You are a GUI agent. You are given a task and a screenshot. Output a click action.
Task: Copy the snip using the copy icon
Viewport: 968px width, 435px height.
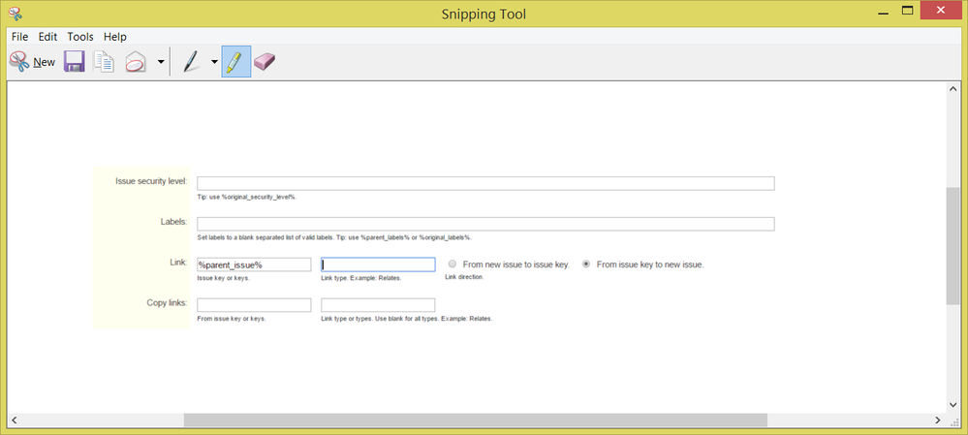point(104,62)
